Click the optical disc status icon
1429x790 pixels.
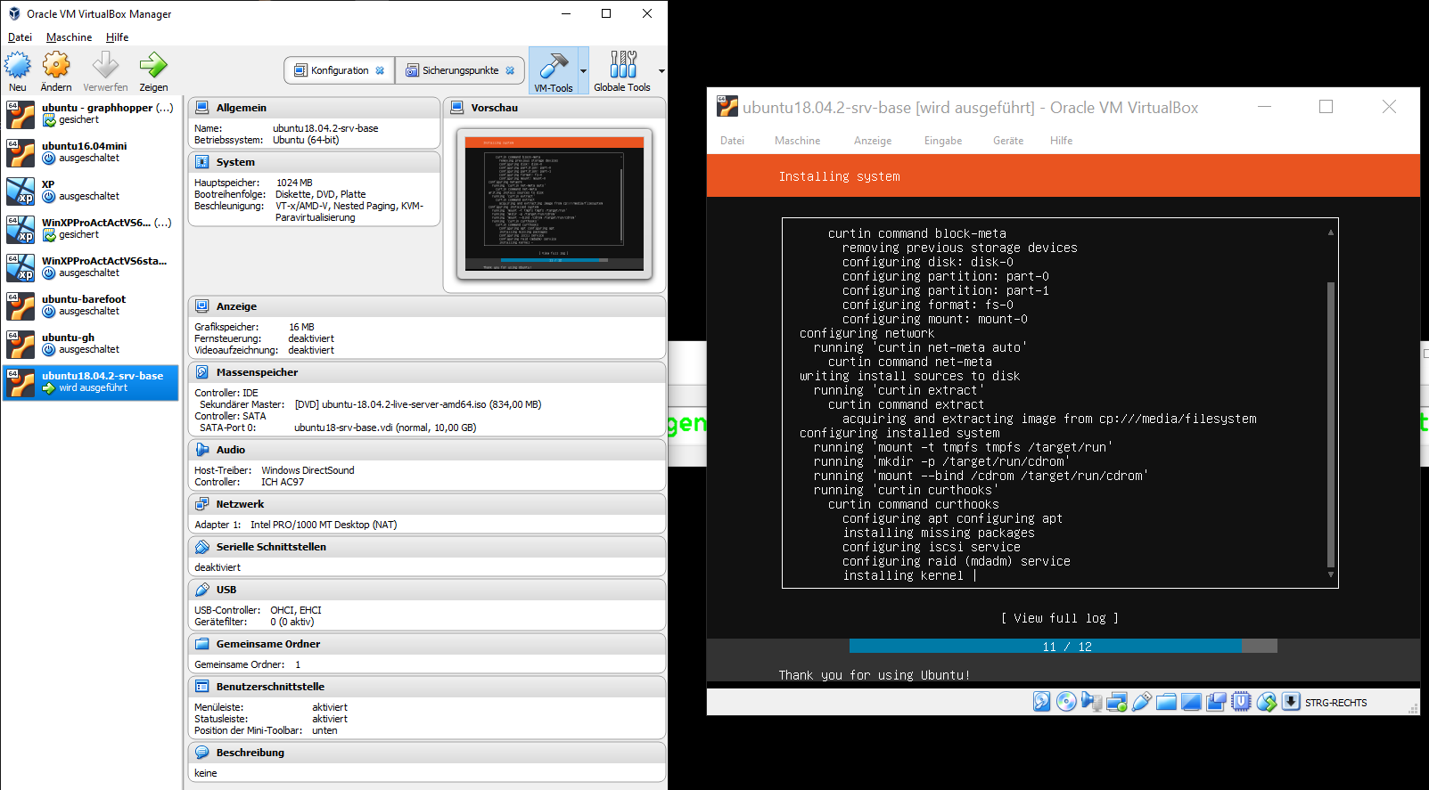point(1066,702)
